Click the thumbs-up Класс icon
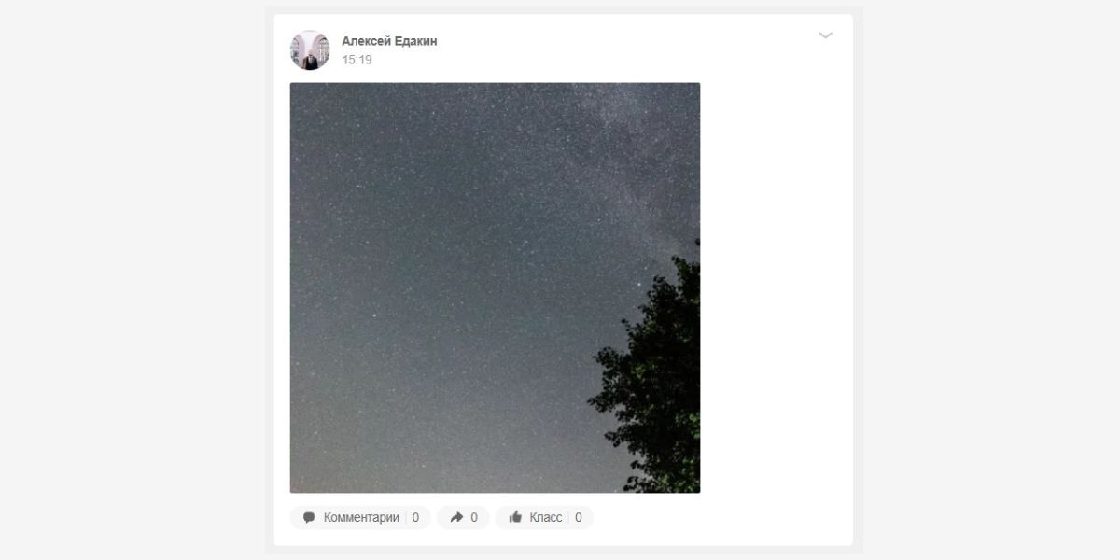 tap(515, 517)
